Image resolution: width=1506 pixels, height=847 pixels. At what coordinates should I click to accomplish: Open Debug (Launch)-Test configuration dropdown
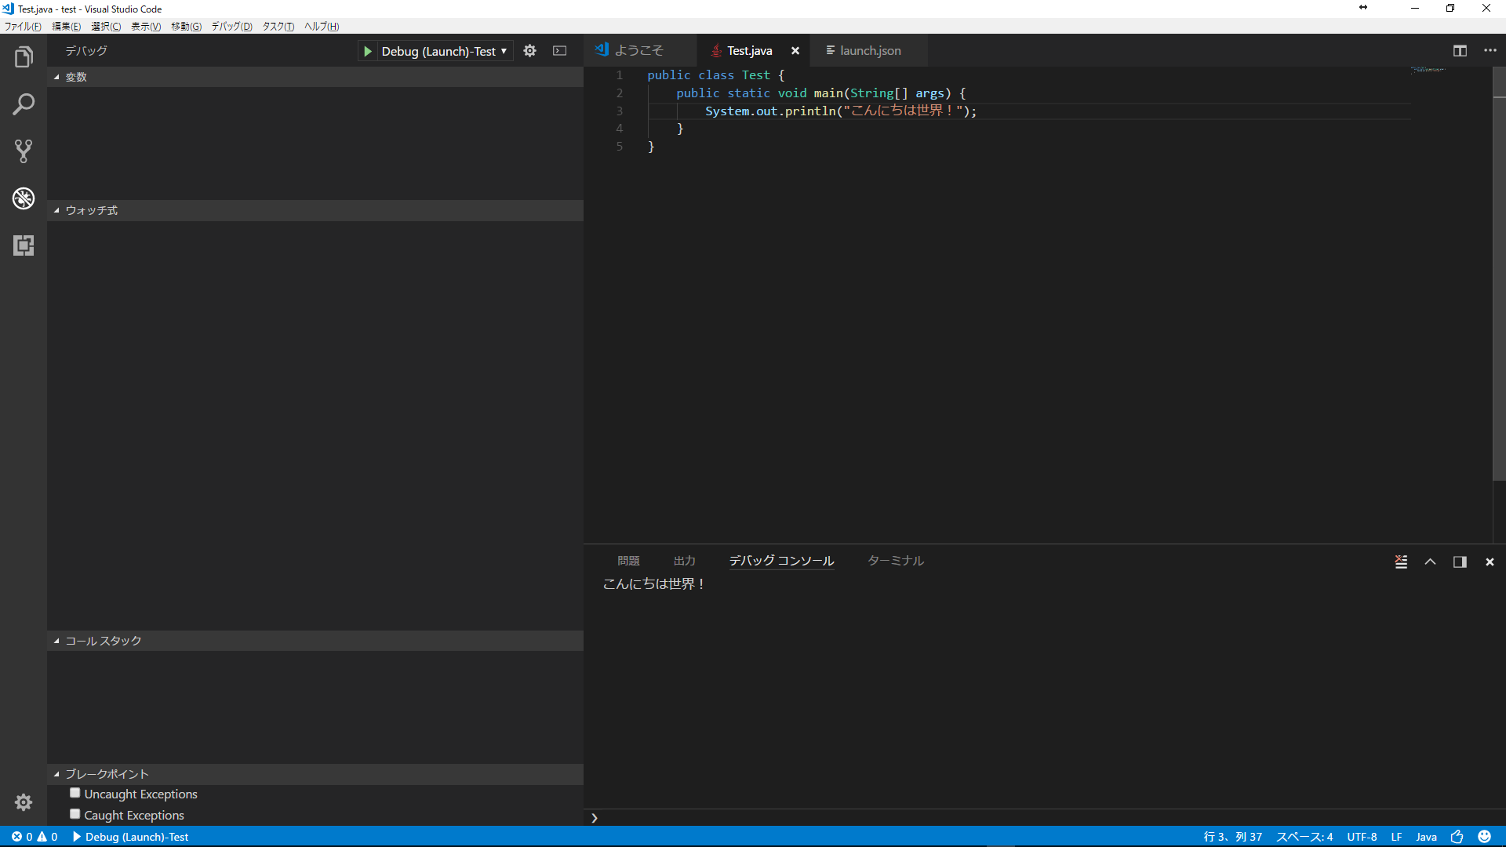click(445, 51)
